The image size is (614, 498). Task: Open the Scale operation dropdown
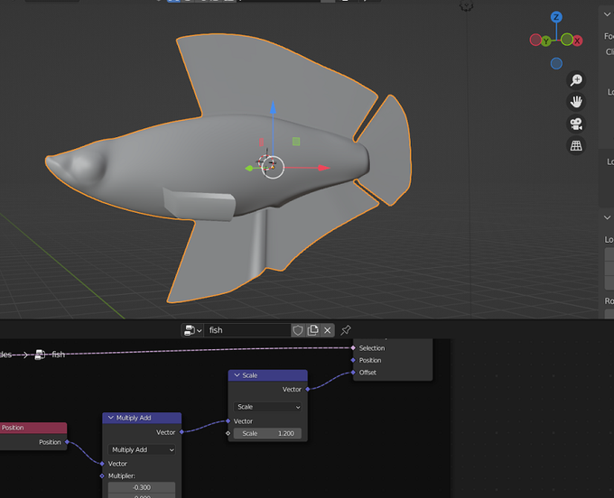(268, 407)
